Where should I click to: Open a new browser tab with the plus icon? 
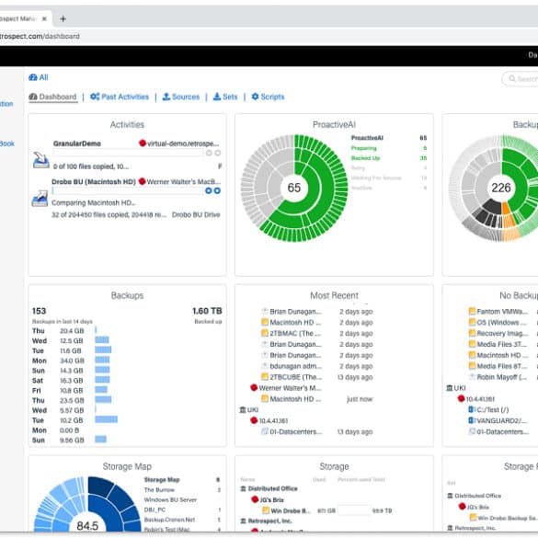point(63,19)
